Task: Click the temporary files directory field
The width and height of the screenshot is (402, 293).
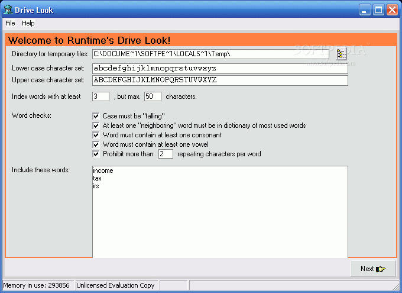Action: coord(210,54)
